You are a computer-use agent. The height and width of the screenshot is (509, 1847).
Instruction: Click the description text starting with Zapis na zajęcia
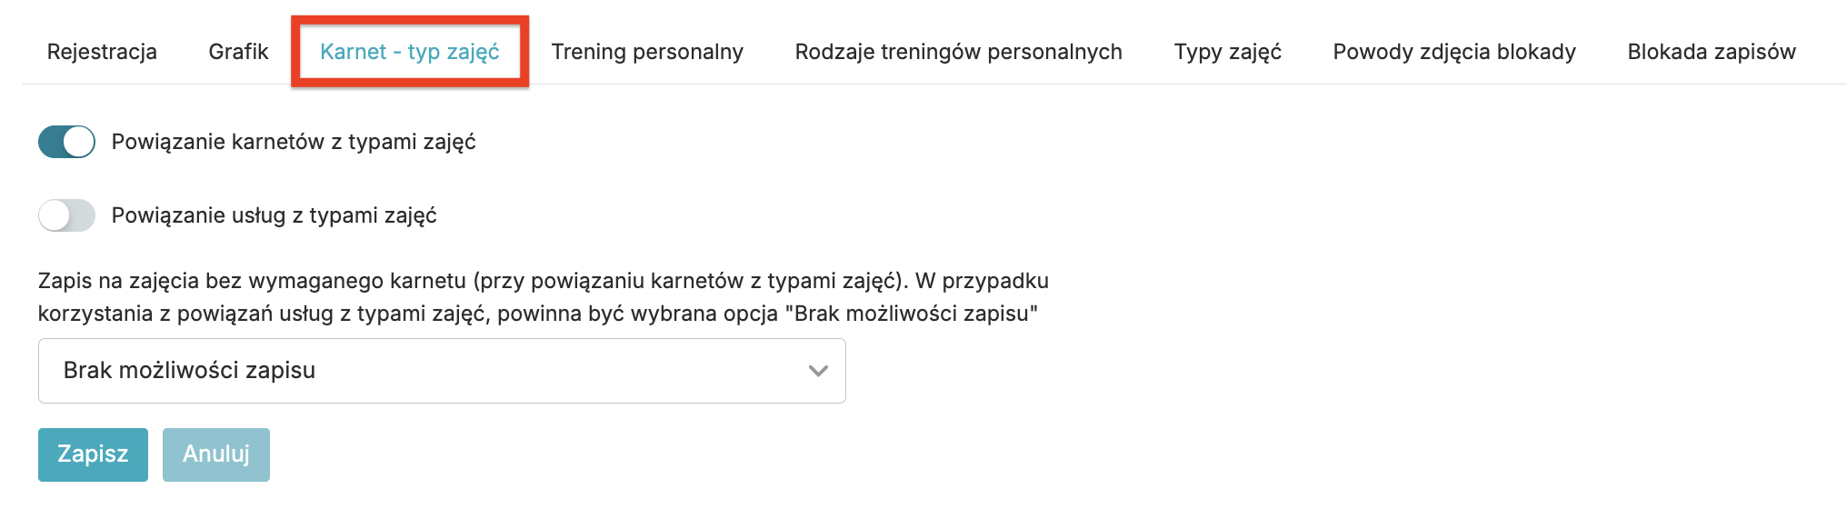[543, 281]
